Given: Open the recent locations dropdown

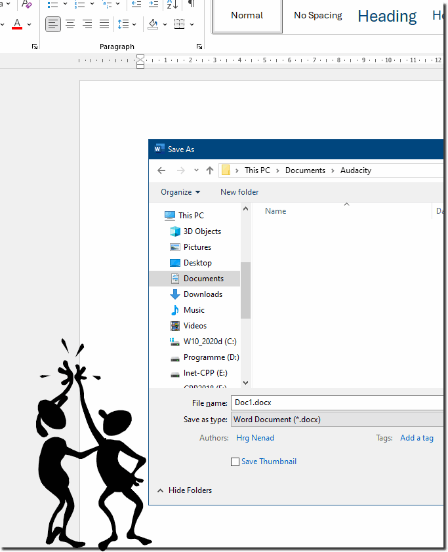Looking at the screenshot, I should click(196, 170).
